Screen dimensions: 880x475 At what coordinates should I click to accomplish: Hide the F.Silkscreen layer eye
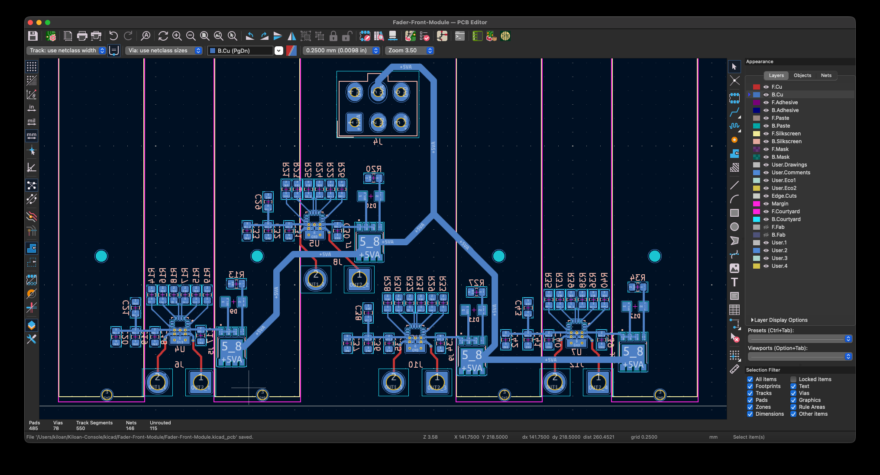[x=766, y=134]
